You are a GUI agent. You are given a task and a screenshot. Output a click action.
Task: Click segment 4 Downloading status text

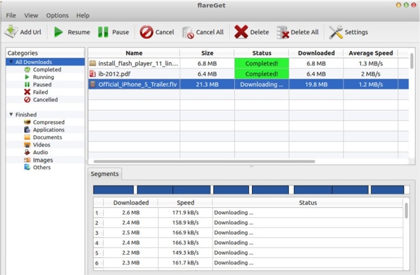point(234,243)
